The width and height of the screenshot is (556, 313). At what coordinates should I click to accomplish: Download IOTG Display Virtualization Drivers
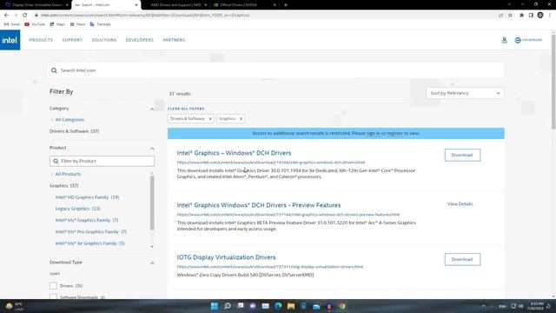(x=462, y=259)
